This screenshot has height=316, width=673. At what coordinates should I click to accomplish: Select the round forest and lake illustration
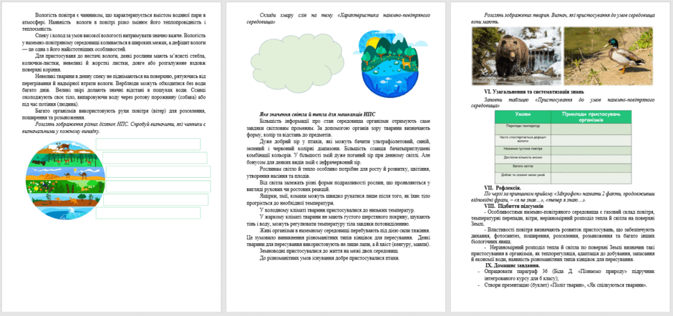tap(389, 64)
